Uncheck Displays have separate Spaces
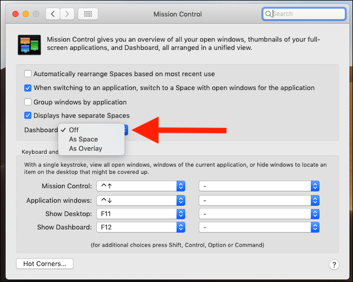353x282 pixels. coord(28,116)
